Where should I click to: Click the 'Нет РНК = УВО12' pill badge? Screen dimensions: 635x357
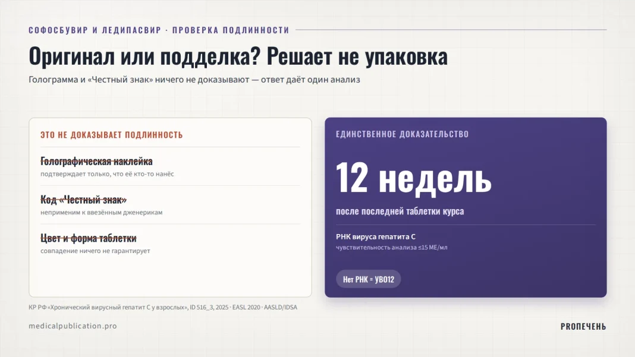coord(368,279)
